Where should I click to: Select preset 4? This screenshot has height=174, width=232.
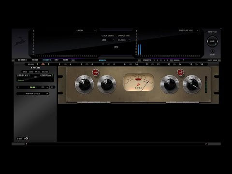pos(164,60)
